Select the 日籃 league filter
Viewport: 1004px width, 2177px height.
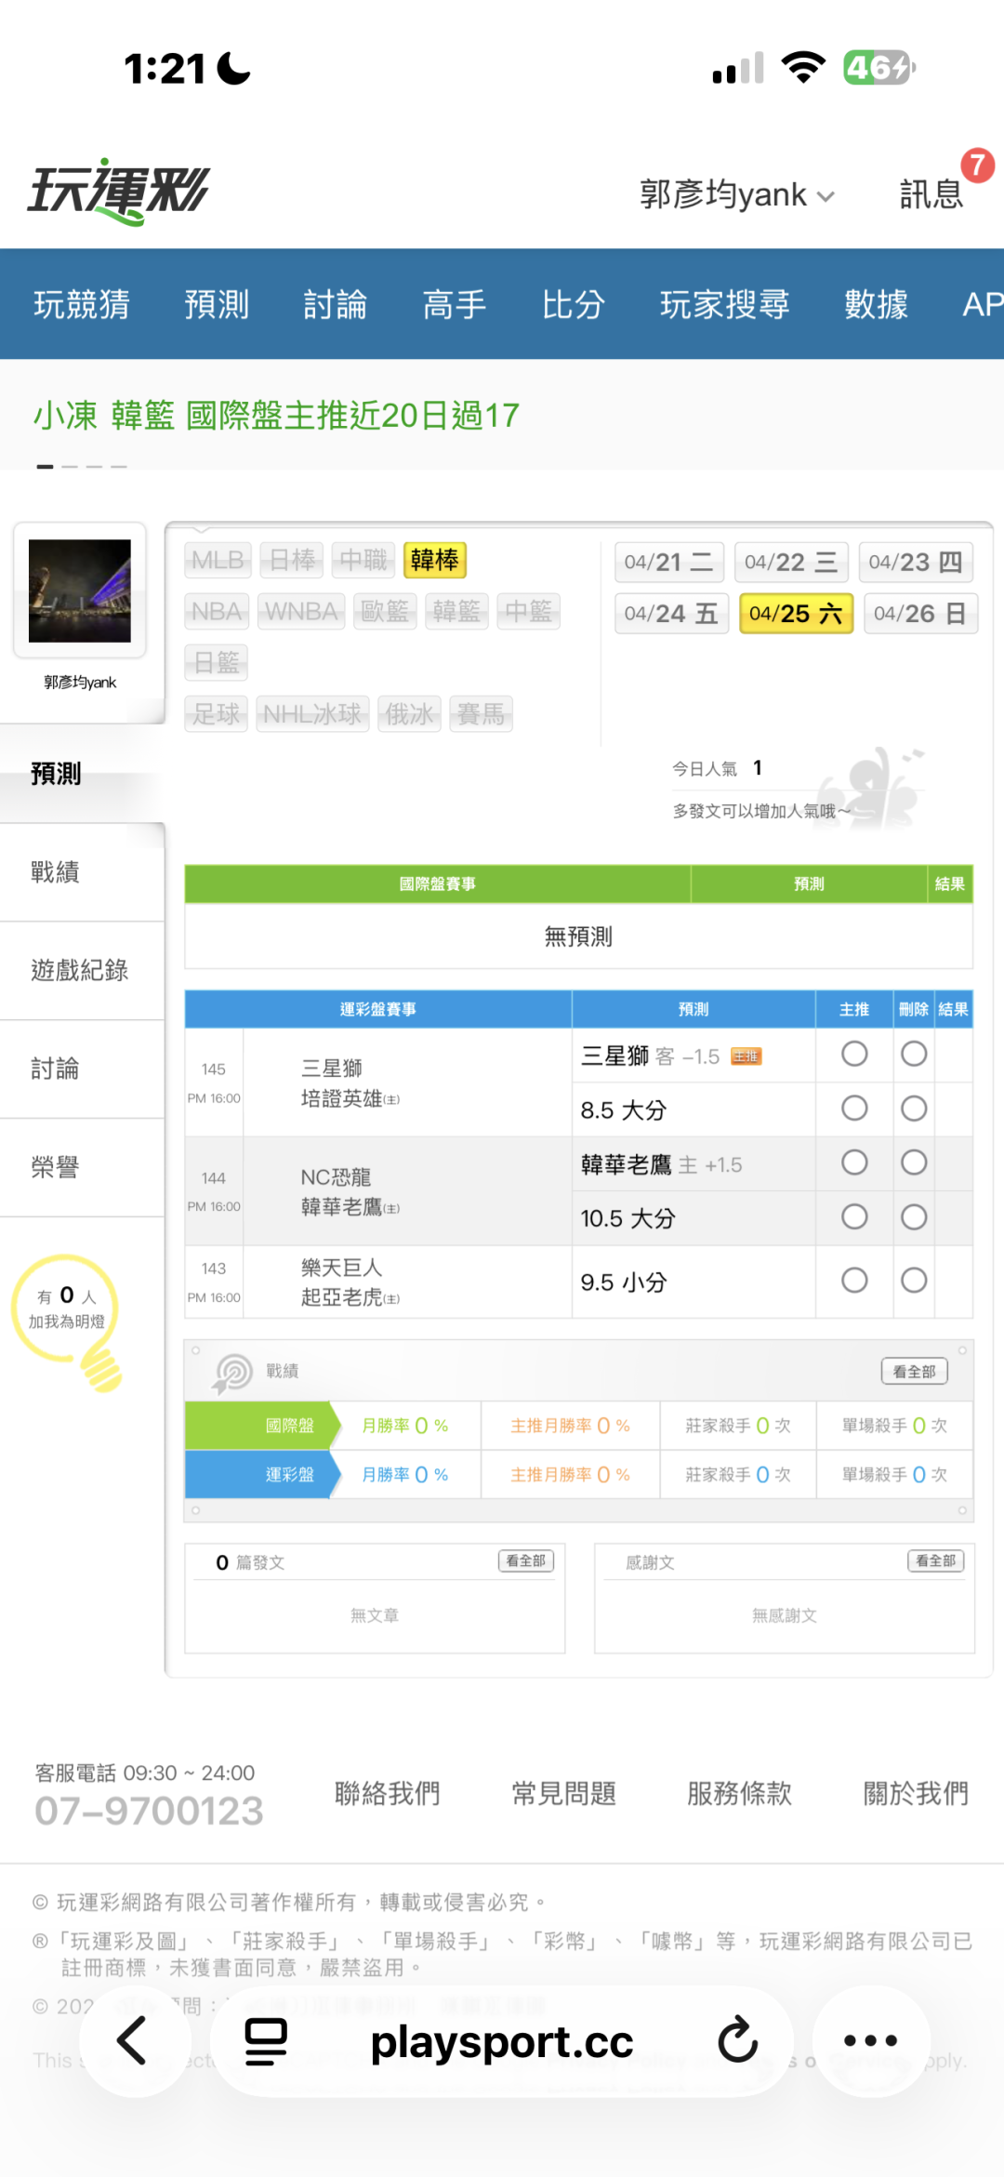pos(217,663)
